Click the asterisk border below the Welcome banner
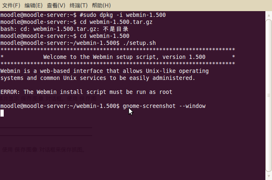Screen dimensions: 272x180 coord(118,63)
